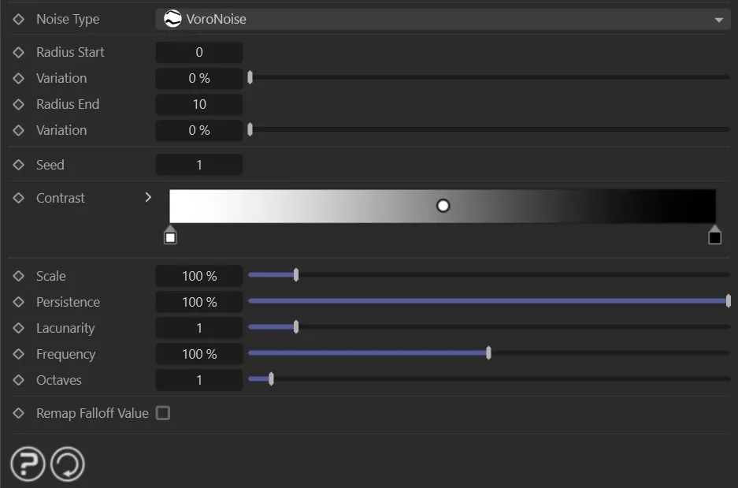Select the black gradient stop
Screen dimensions: 738x488
click(x=714, y=236)
